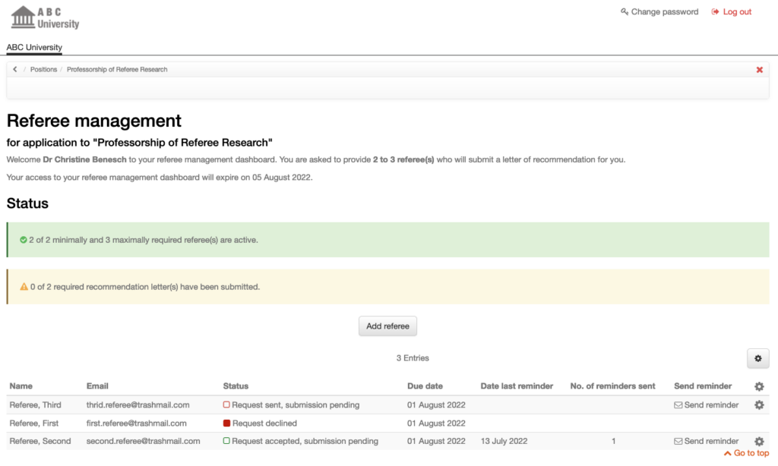Viewport: 778px width, 466px height.
Task: Switch to the ABC University tab
Action: (33, 47)
